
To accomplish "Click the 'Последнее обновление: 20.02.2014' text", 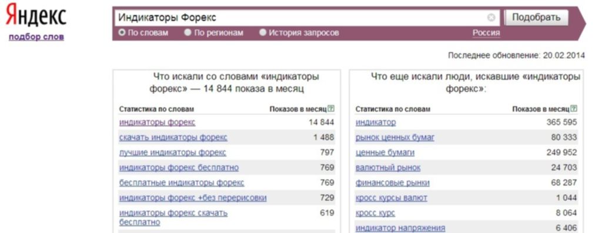I will [x=516, y=56].
